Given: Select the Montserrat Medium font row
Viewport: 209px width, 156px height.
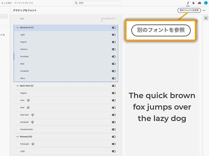Looking at the screenshot, I should pos(66,49).
